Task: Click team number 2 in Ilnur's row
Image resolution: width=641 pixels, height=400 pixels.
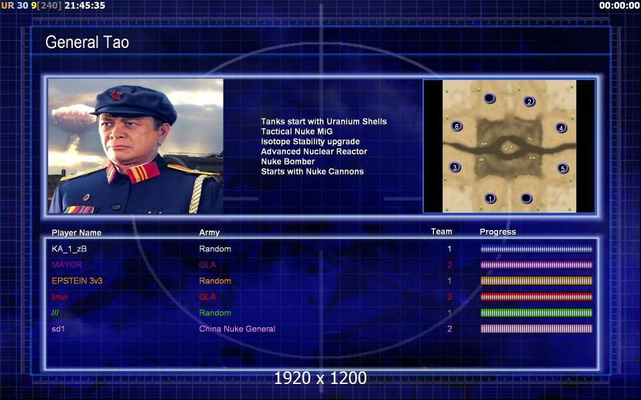Action: pyautogui.click(x=449, y=297)
